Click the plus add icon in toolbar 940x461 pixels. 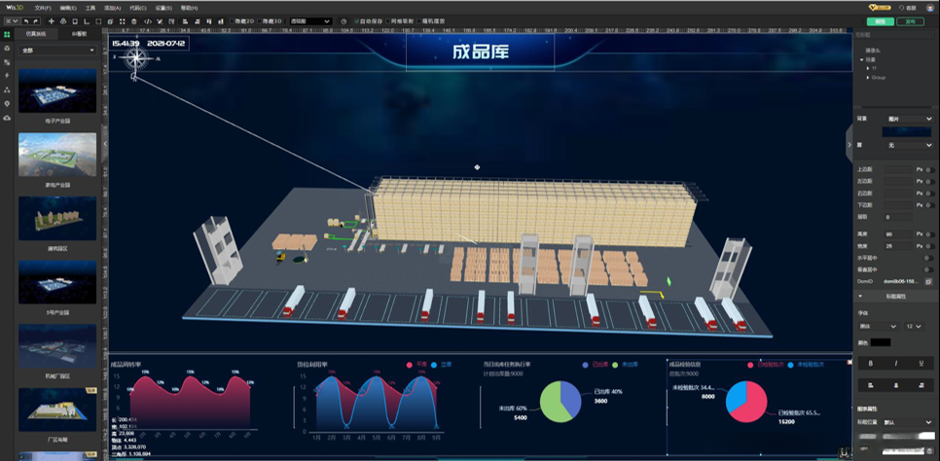click(x=51, y=21)
